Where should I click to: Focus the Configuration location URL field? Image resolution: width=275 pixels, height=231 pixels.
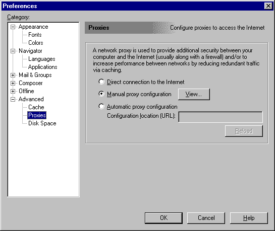(221, 117)
